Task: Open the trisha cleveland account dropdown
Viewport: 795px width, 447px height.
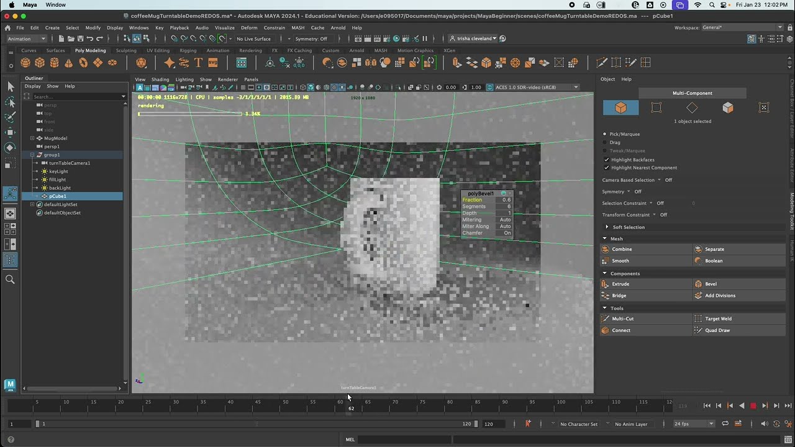Action: [x=473, y=38]
